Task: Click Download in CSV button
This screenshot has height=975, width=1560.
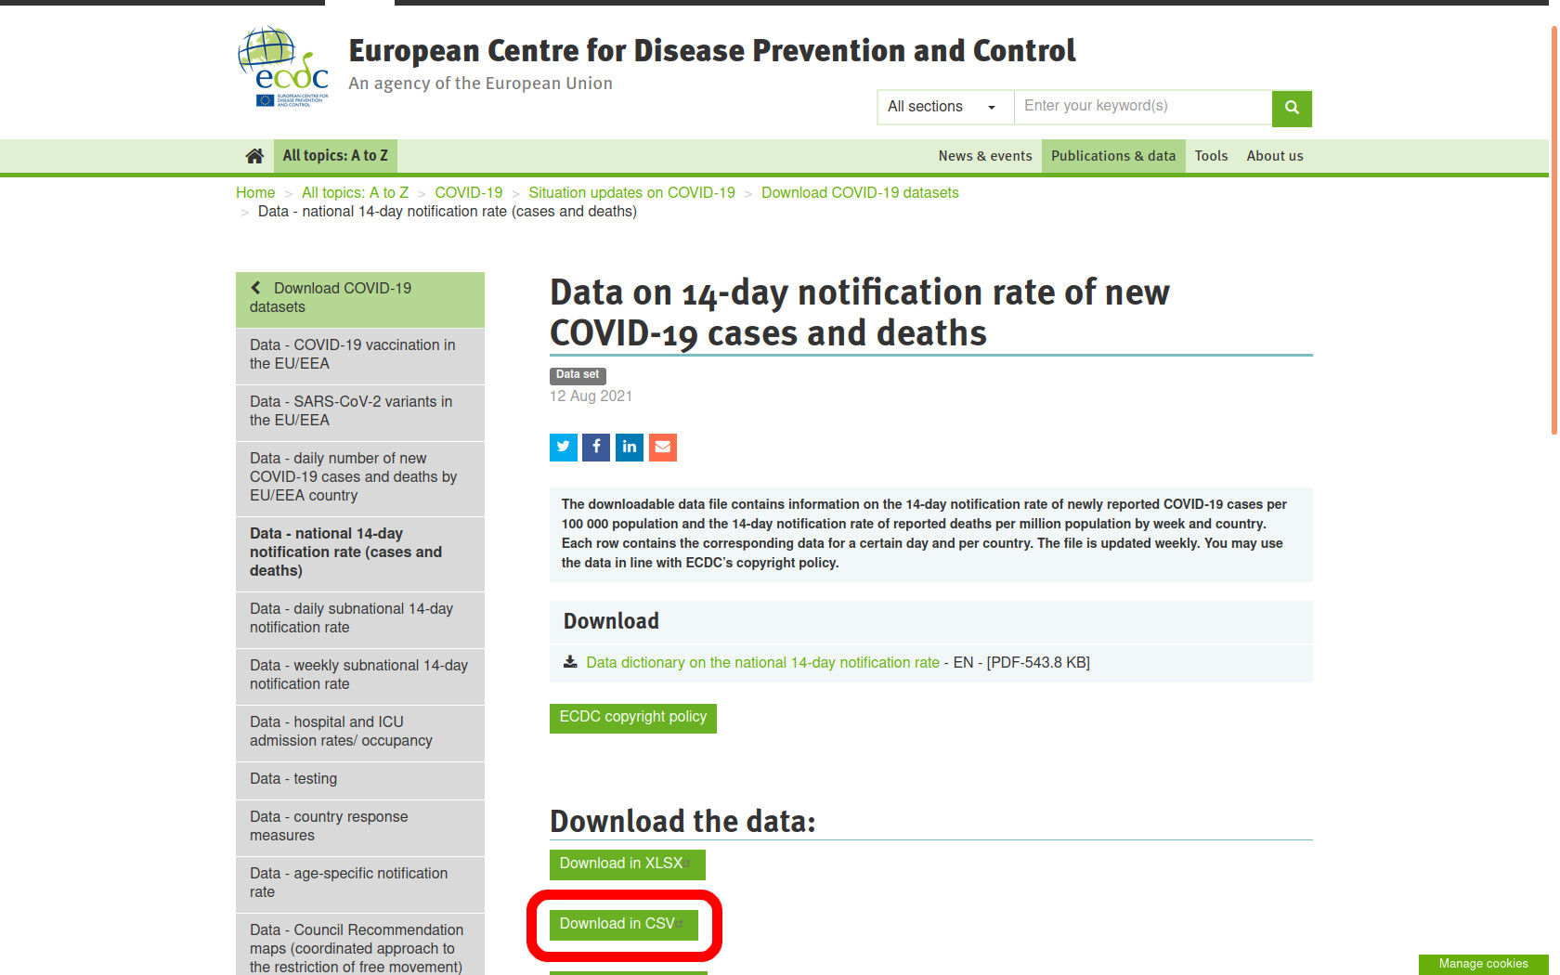Action: [624, 925]
